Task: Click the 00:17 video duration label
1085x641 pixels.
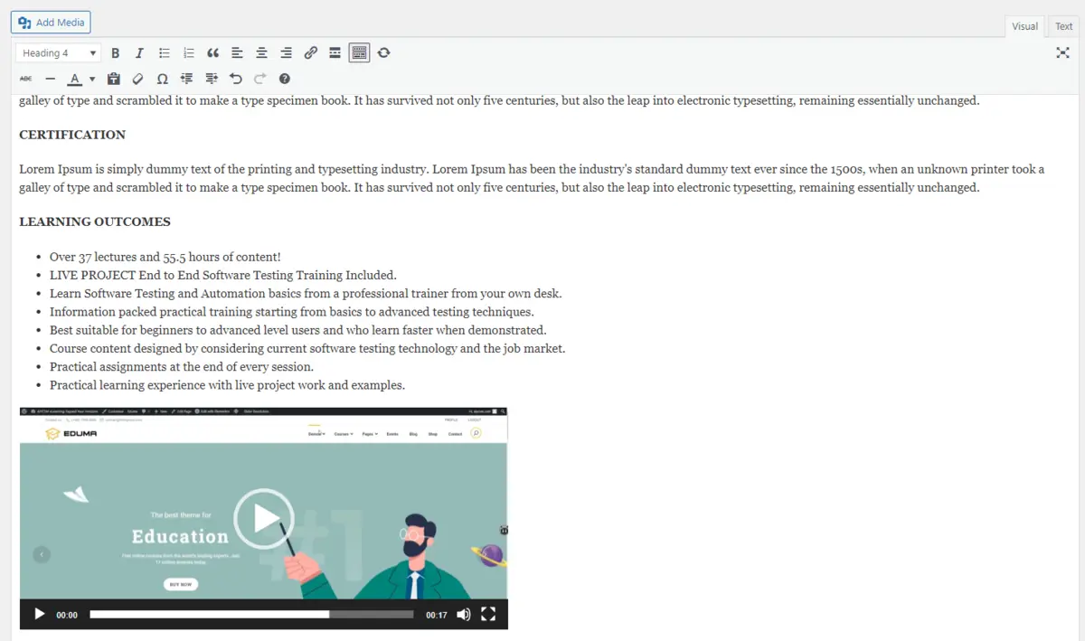Action: pos(437,615)
